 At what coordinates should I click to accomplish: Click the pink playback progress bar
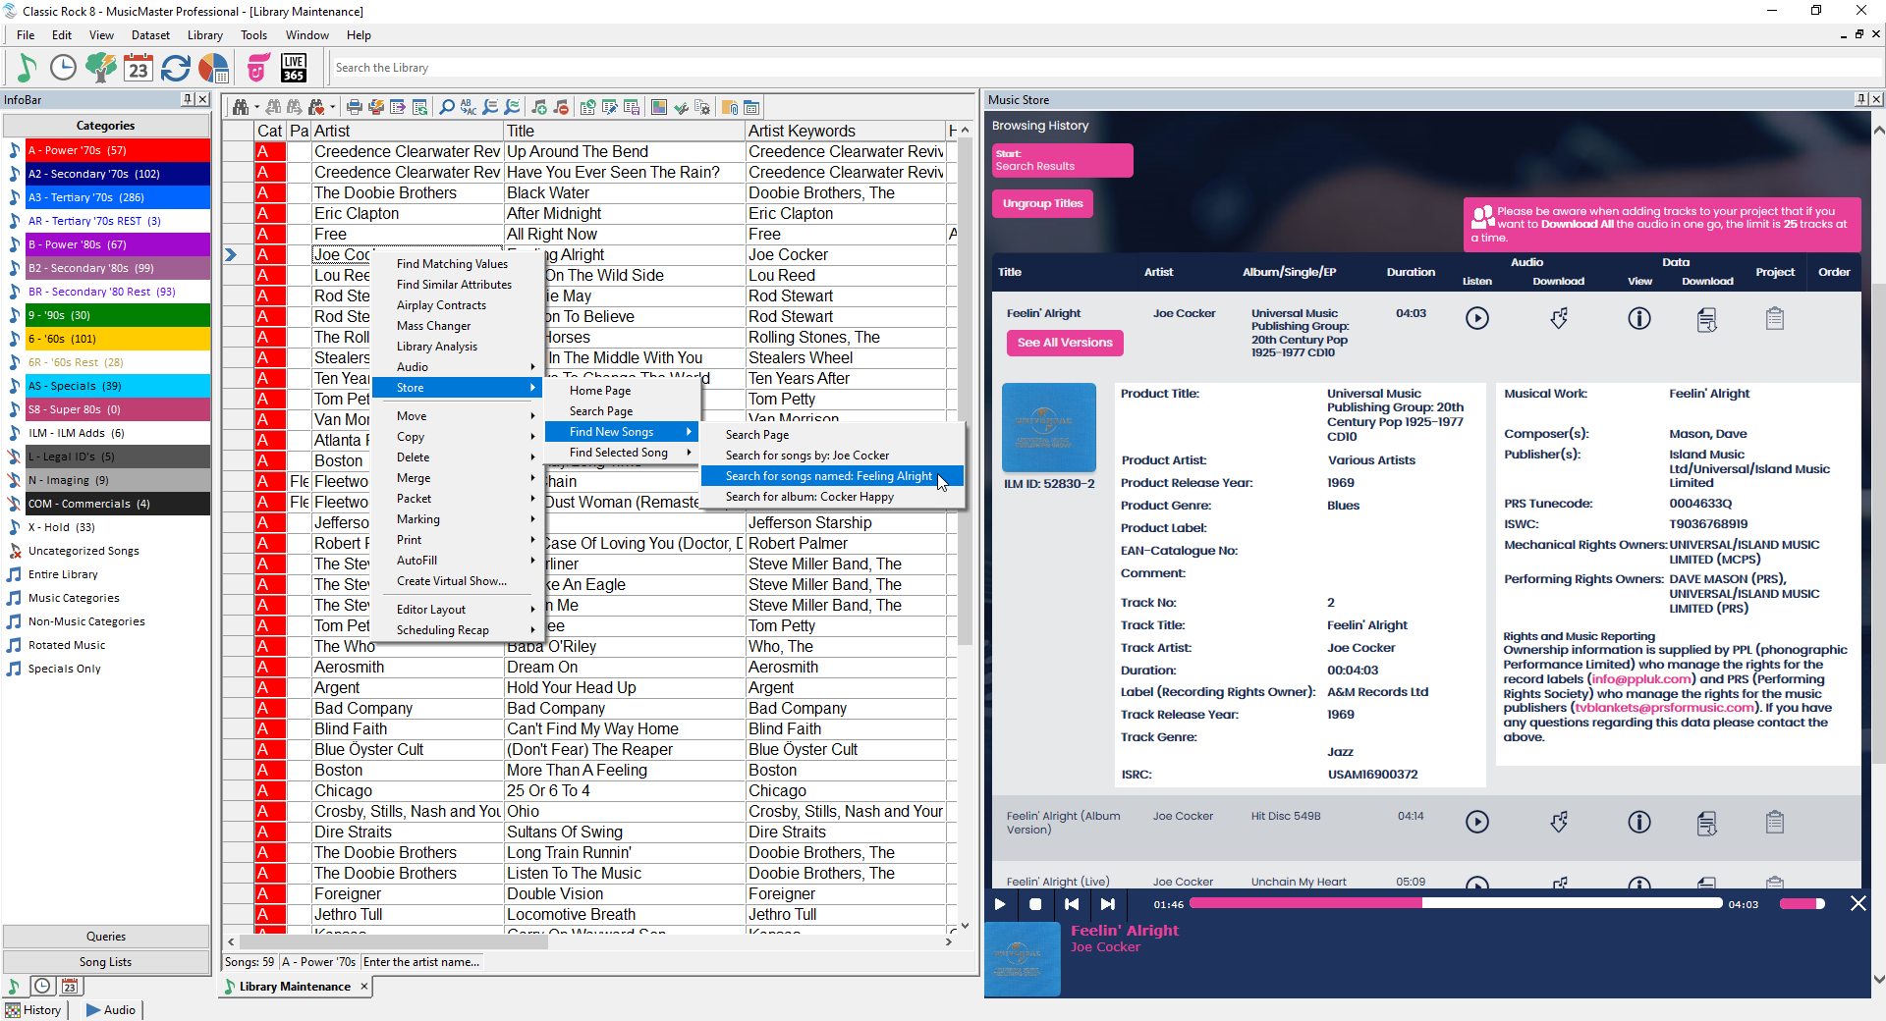(x=1455, y=904)
